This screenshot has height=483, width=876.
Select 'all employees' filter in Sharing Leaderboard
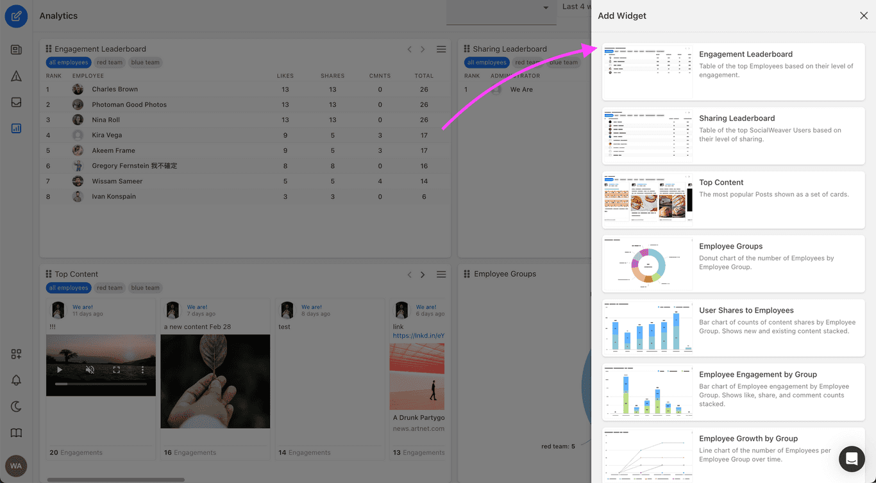point(487,63)
